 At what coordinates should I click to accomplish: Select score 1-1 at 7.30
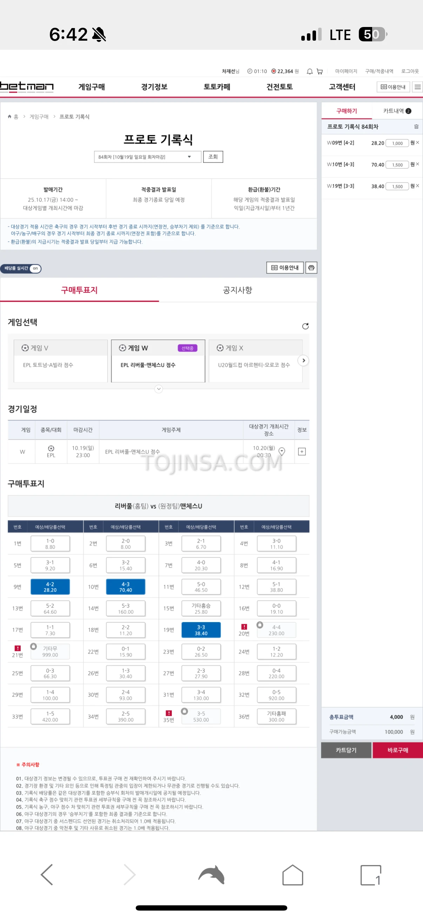[50, 630]
